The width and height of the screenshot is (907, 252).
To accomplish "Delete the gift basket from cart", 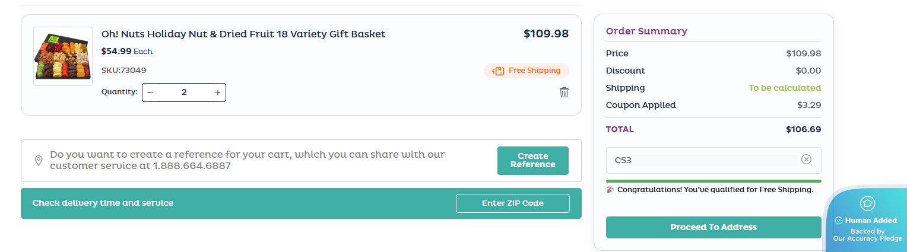I will click(x=564, y=92).
